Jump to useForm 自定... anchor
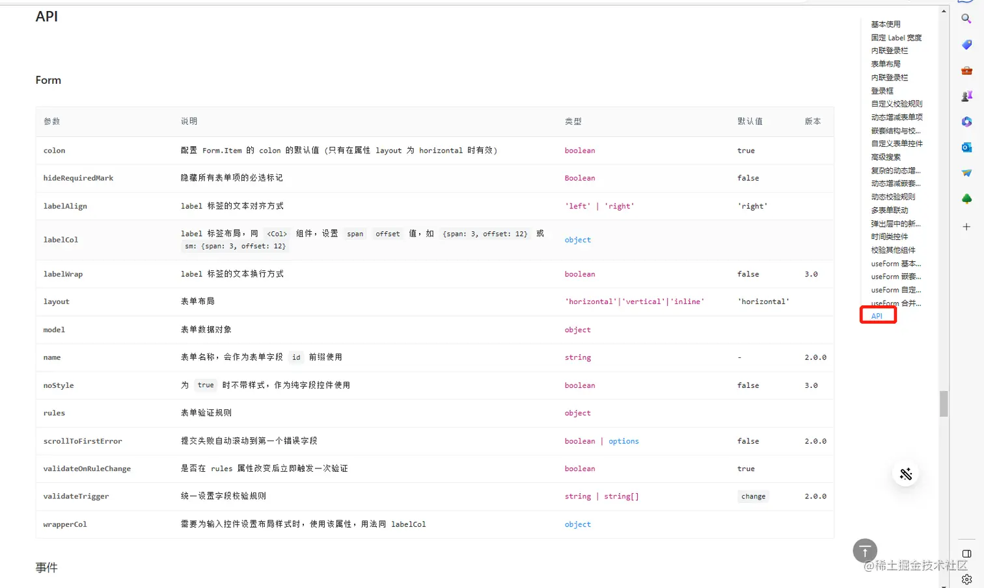The height and width of the screenshot is (588, 984). [x=896, y=290]
